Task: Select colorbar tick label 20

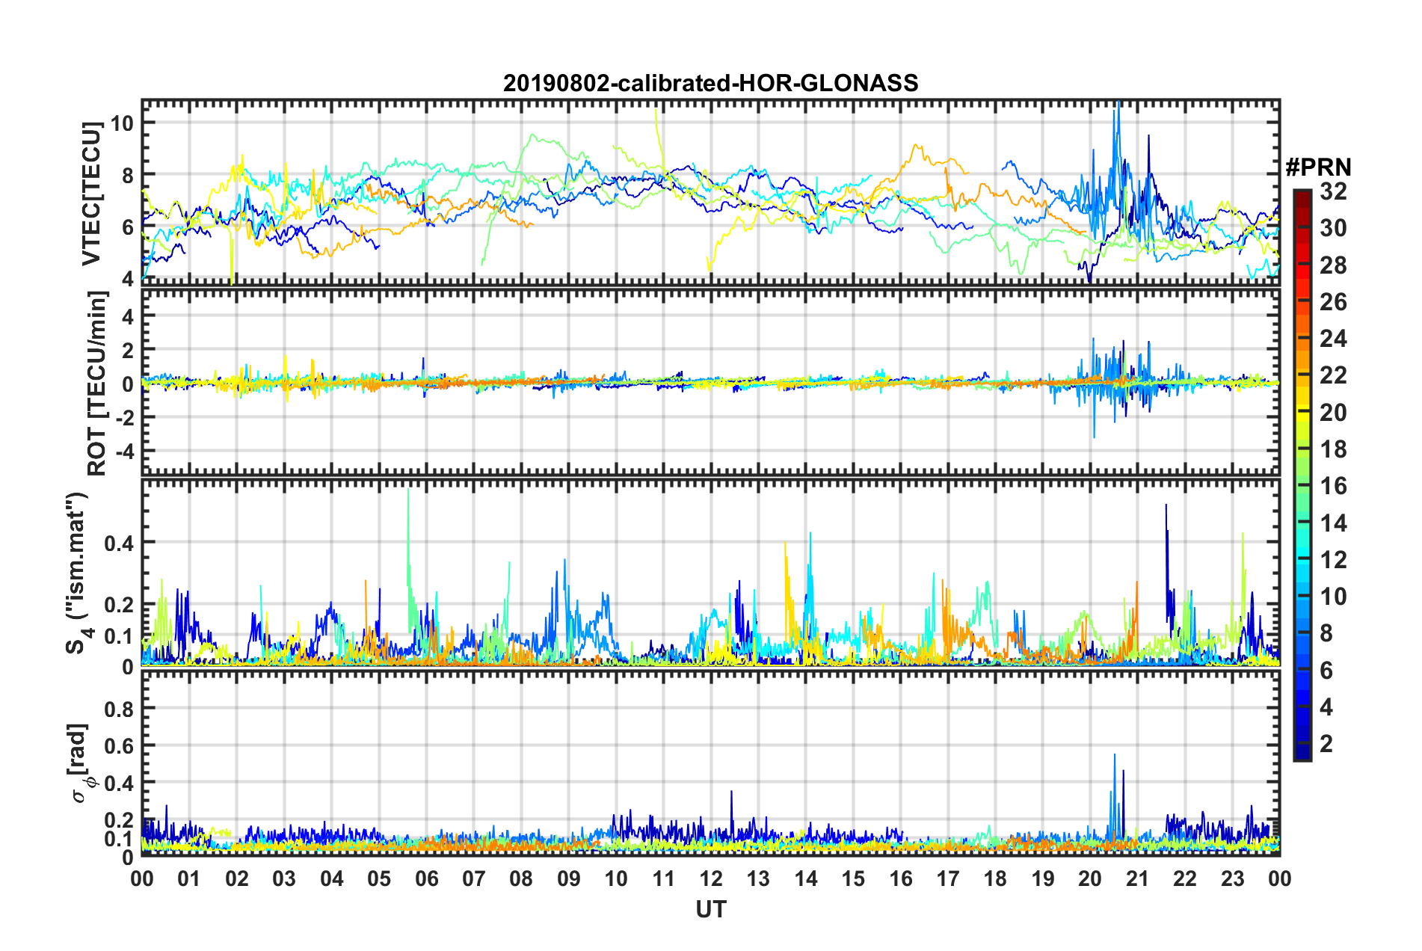Action: (x=1333, y=413)
